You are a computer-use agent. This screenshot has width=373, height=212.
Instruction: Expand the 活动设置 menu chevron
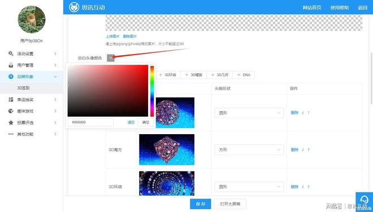pyautogui.click(x=55, y=54)
